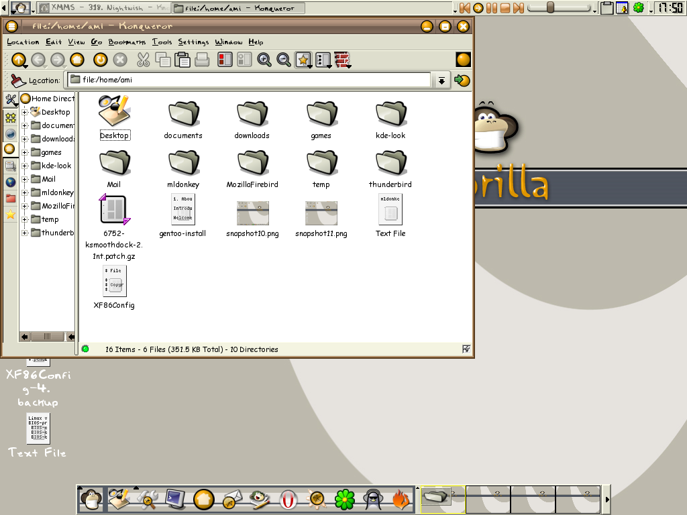
Task: Click the location URL input field
Action: (x=249, y=80)
